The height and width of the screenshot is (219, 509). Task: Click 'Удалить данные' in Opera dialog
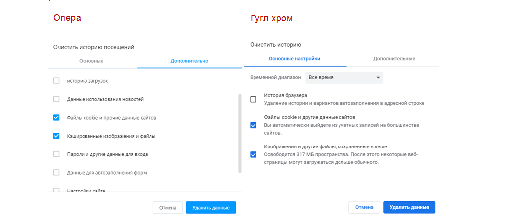[211, 208]
